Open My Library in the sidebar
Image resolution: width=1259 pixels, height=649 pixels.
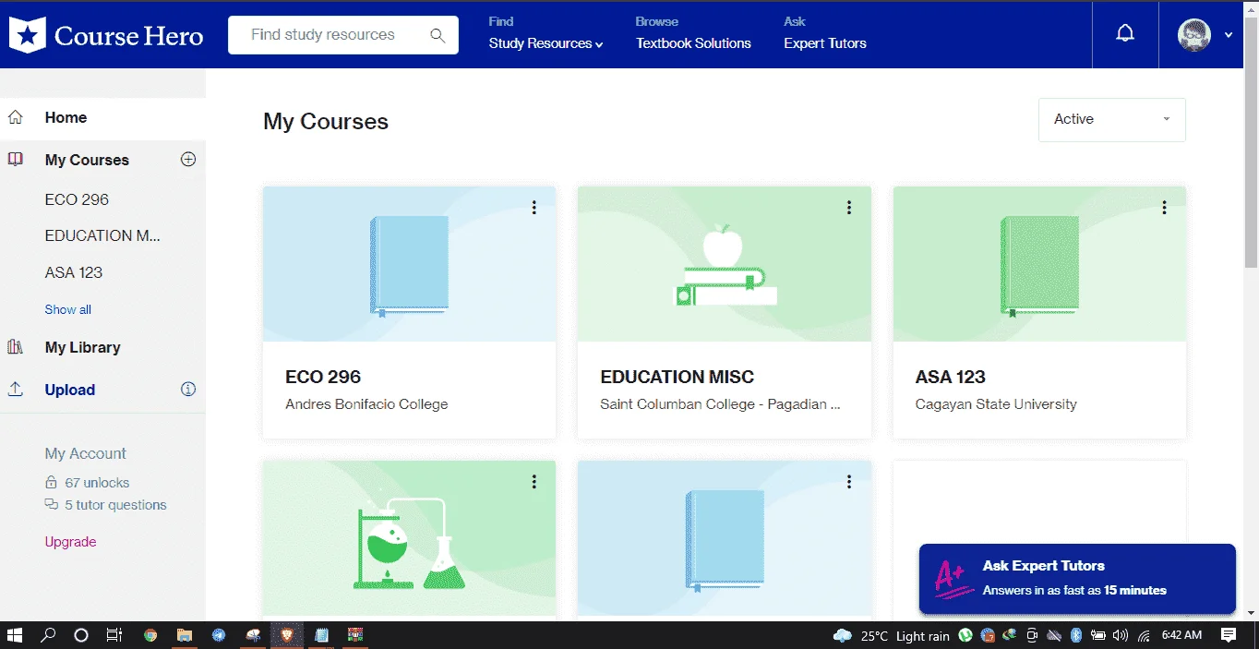pos(82,347)
